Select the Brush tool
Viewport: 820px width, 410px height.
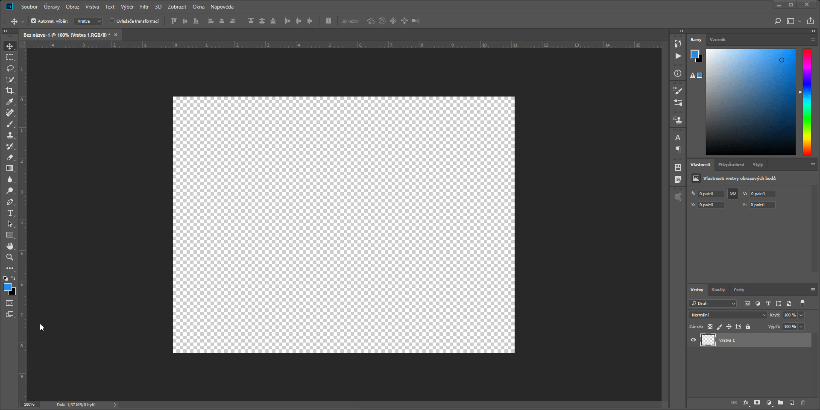[9, 124]
